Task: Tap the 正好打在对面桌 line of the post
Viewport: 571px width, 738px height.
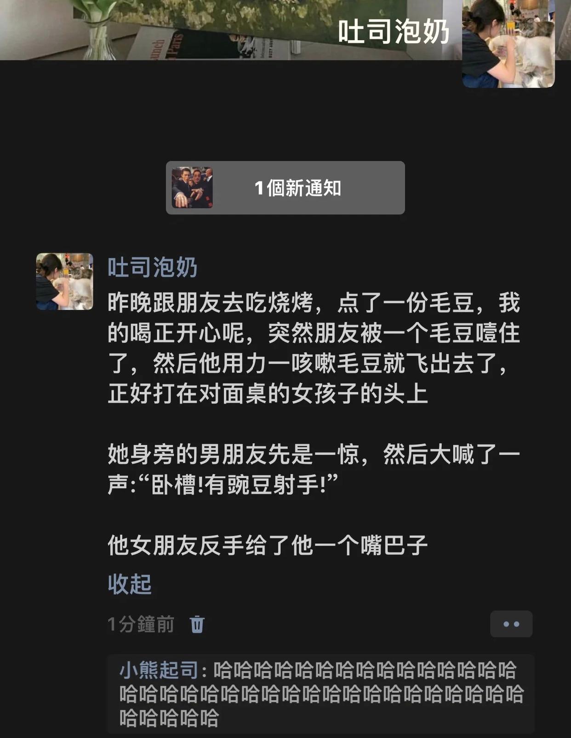Action: point(268,394)
